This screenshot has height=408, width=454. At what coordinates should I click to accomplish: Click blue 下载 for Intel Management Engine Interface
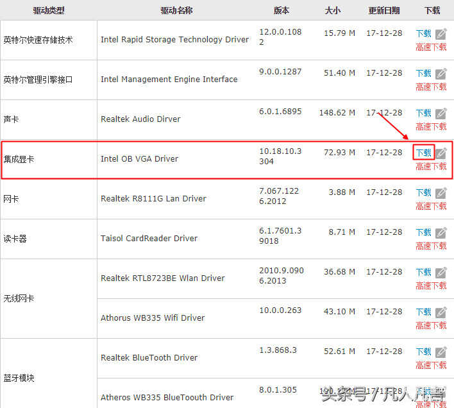point(424,73)
